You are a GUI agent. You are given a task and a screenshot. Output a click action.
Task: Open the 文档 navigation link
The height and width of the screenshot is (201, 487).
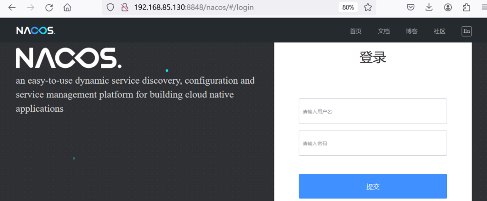pyautogui.click(x=384, y=31)
